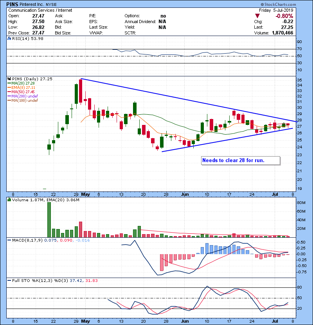This screenshot has width=313, height=325.
Task: Click the 'VWAP:' label
Action: click(x=96, y=33)
